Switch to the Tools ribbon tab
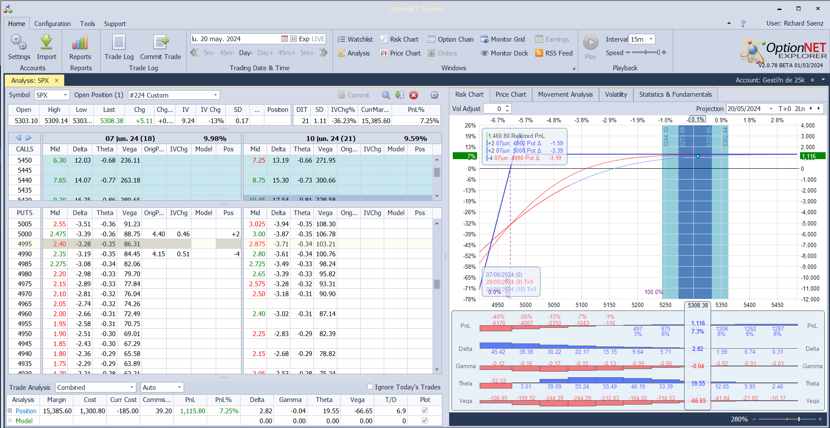Image resolution: width=830 pixels, height=428 pixels. tap(87, 24)
